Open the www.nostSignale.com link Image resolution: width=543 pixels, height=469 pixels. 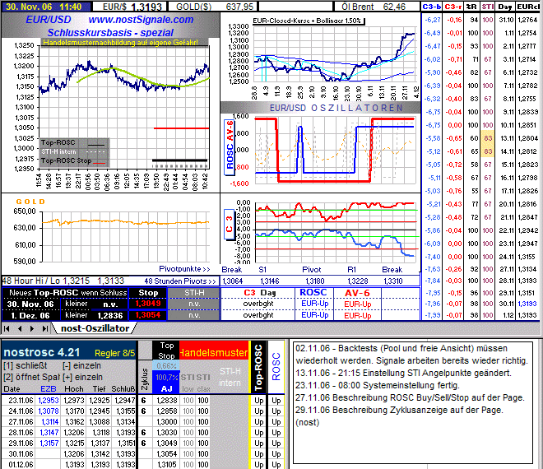coord(141,20)
